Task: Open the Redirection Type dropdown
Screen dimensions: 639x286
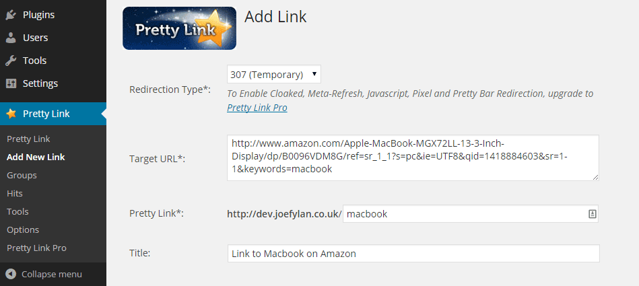Action: (274, 75)
